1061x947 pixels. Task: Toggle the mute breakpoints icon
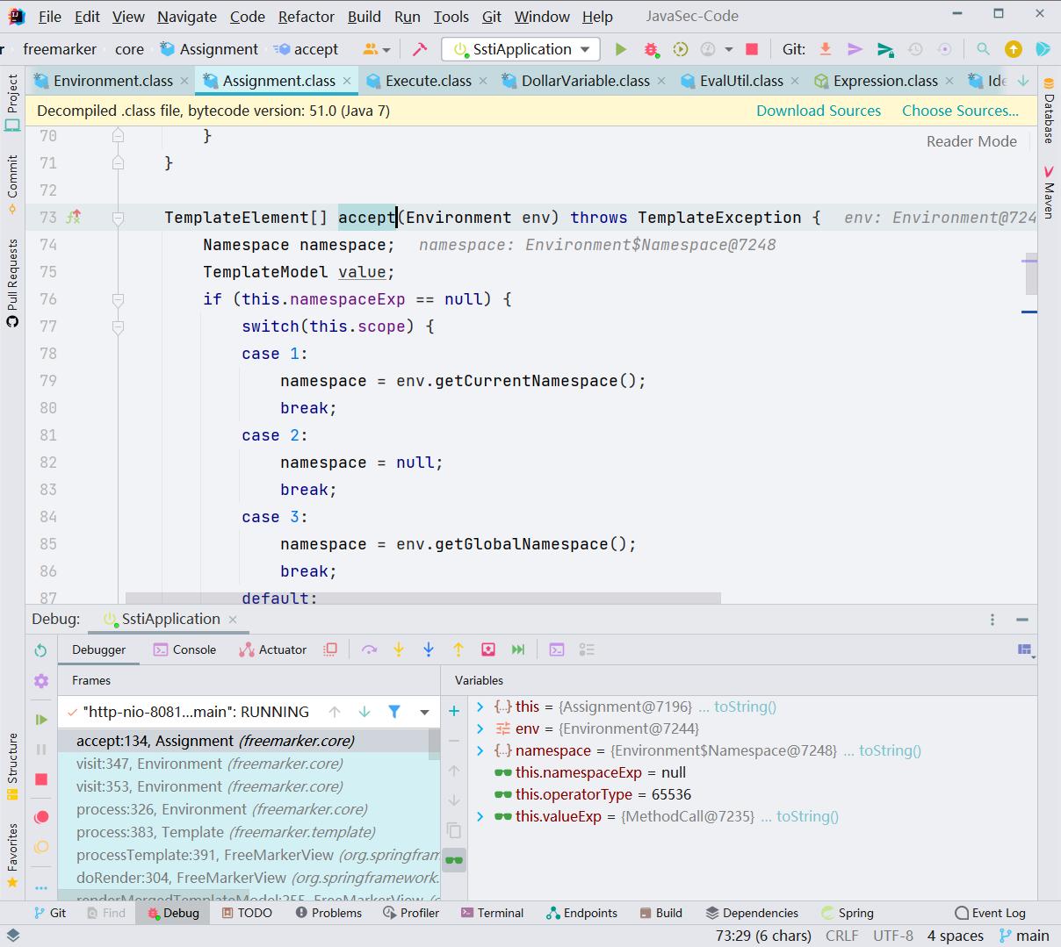pos(41,847)
